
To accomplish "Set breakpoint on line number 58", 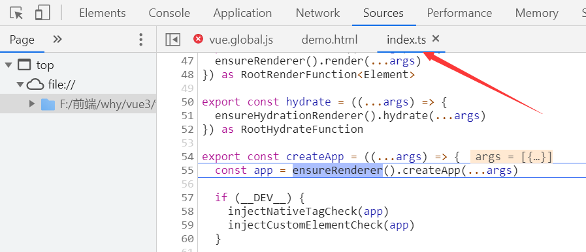I will pos(187,212).
